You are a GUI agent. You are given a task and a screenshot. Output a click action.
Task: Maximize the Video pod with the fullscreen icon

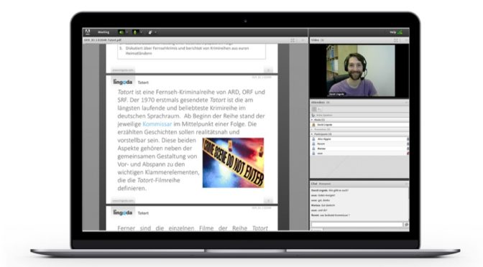click(x=396, y=40)
